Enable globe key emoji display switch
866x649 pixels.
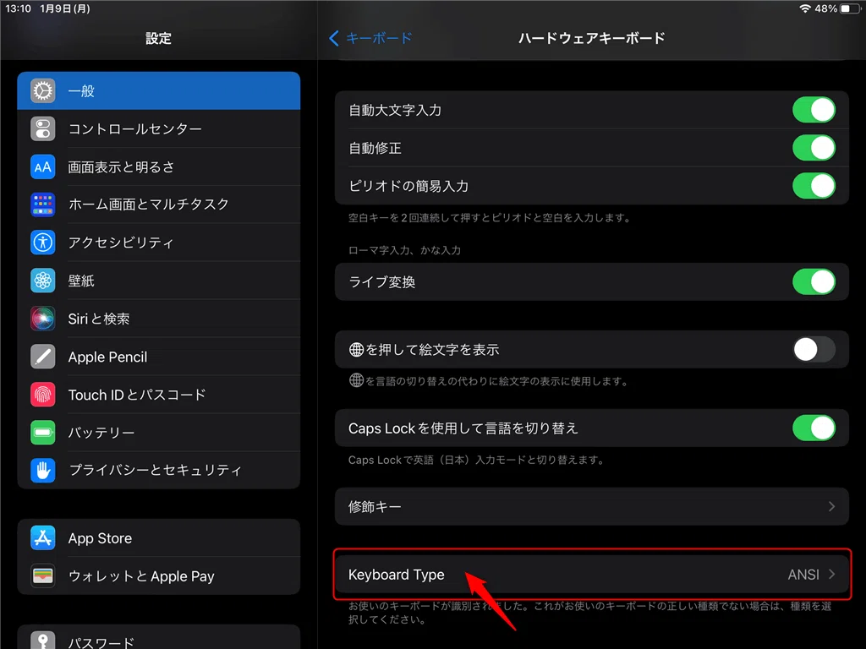pyautogui.click(x=814, y=349)
